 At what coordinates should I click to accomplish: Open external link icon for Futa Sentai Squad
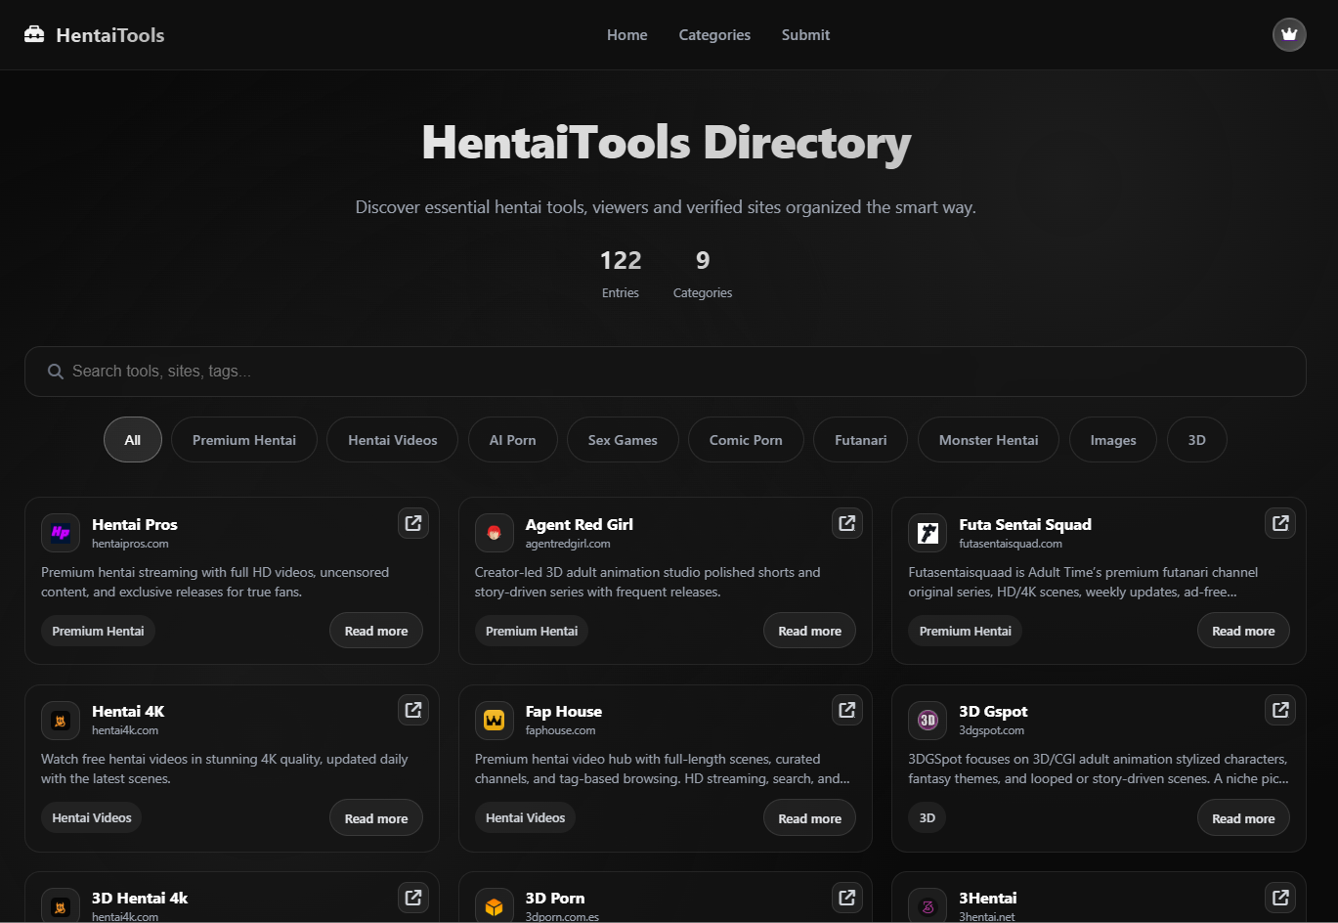point(1279,523)
